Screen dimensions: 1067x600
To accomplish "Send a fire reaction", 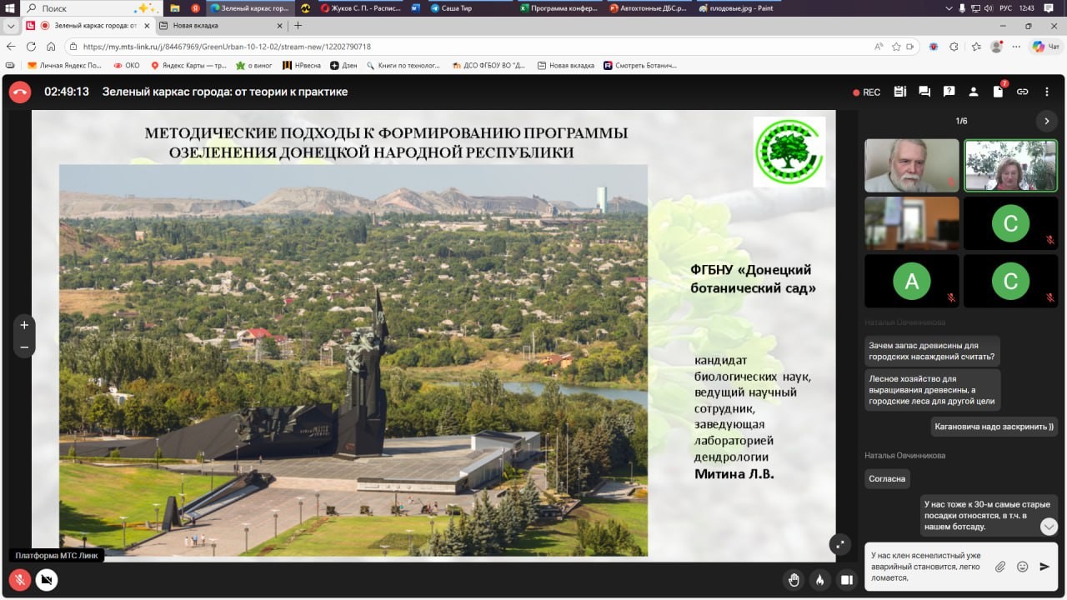I will pyautogui.click(x=820, y=579).
